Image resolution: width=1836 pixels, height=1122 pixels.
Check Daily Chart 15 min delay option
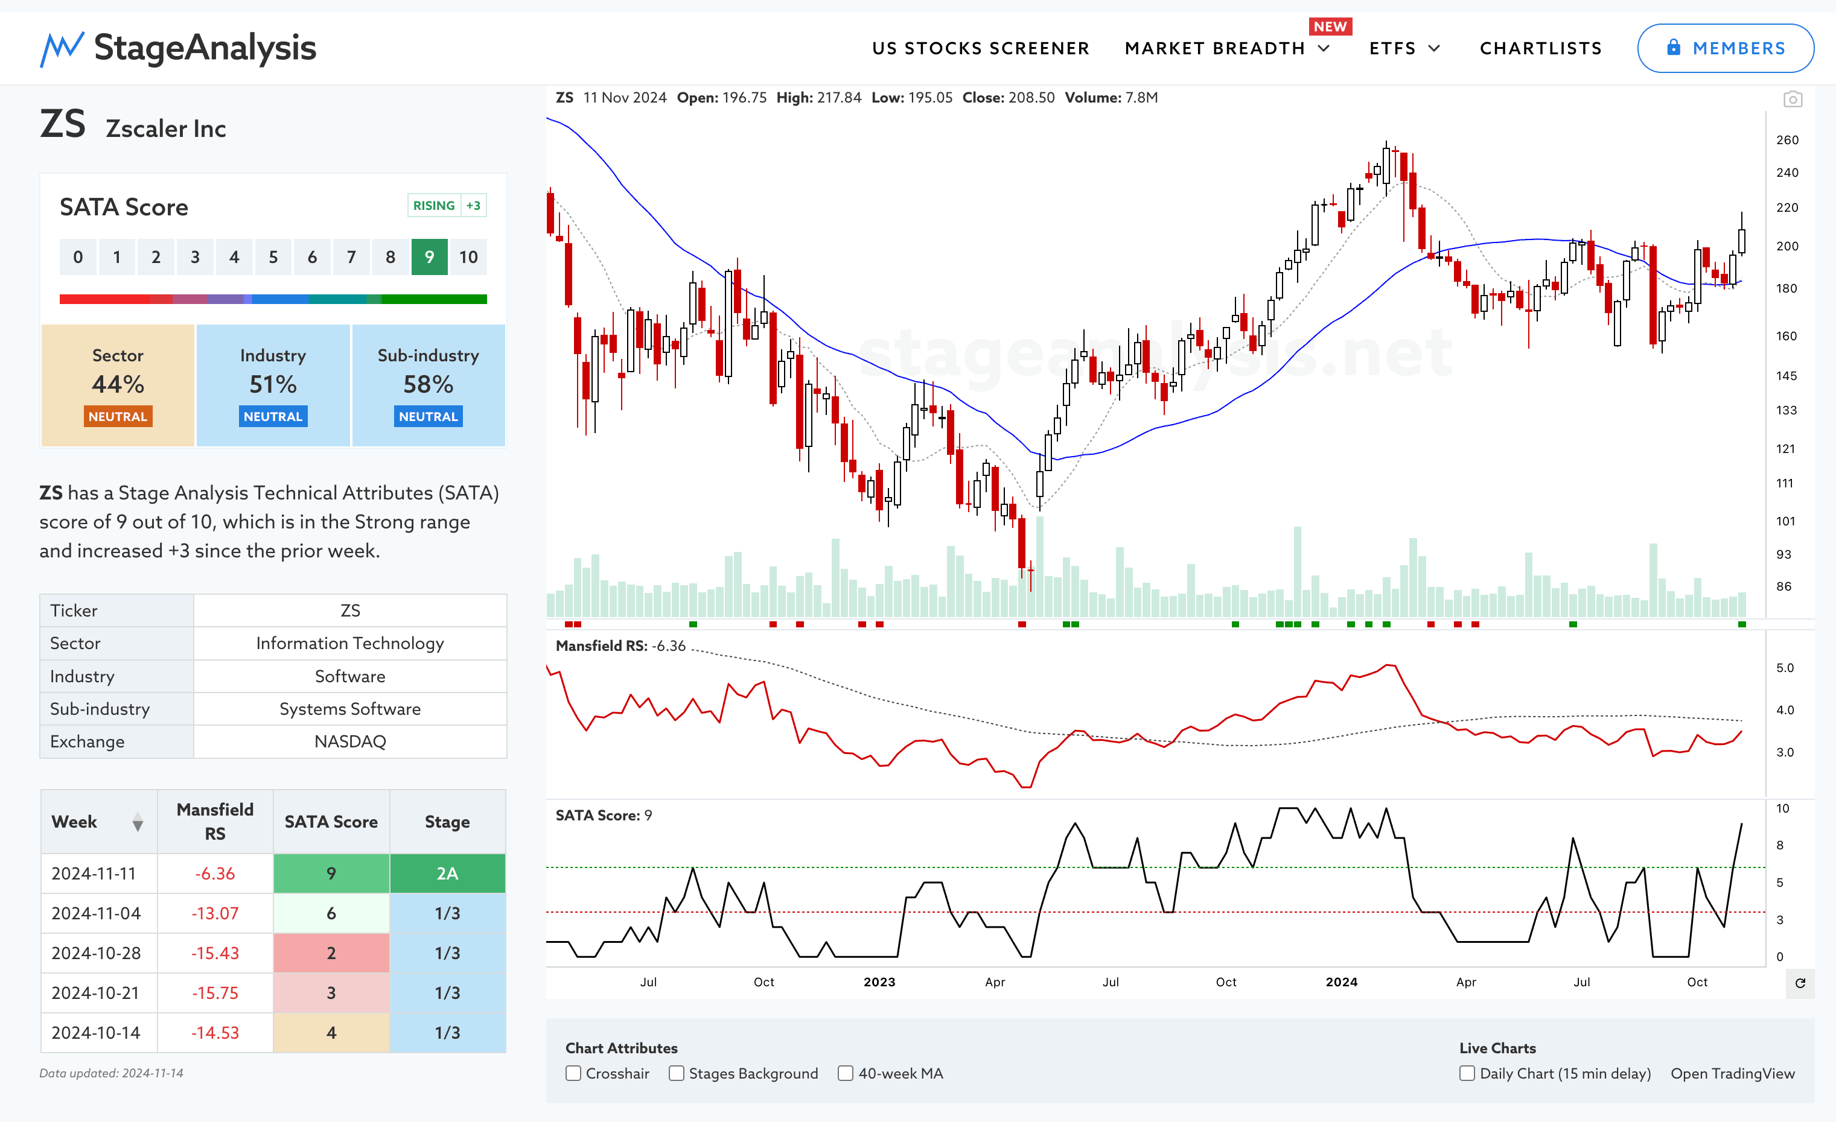click(x=1467, y=1073)
